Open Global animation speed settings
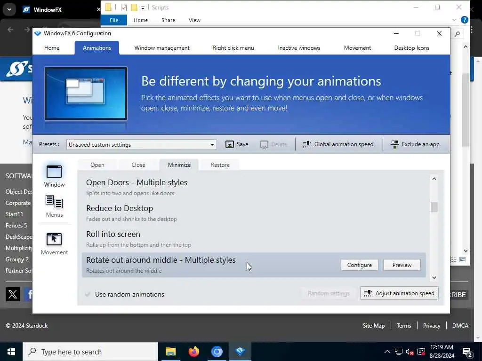Viewport: 482px width, 361px height. (x=338, y=144)
